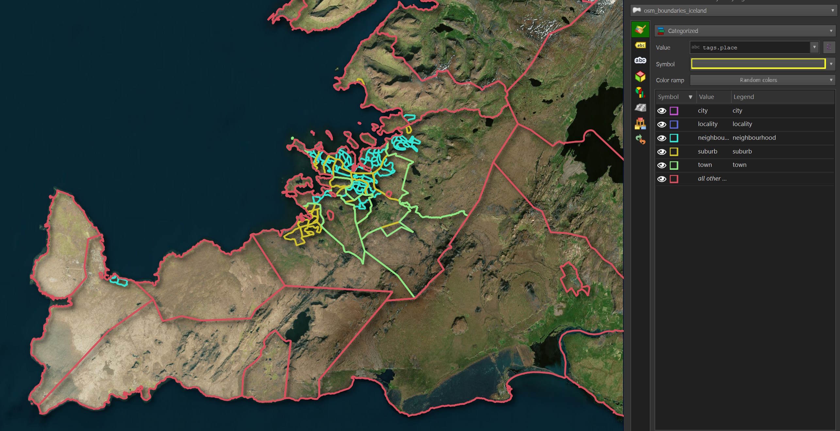Click the Legend column header
Image resolution: width=840 pixels, height=431 pixels.
pyautogui.click(x=744, y=97)
